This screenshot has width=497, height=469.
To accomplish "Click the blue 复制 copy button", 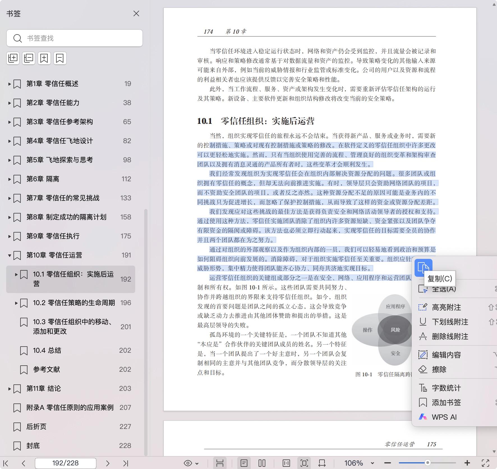I will tap(423, 268).
